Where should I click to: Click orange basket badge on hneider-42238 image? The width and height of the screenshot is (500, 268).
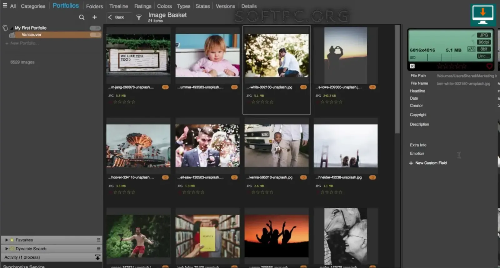pyautogui.click(x=372, y=177)
